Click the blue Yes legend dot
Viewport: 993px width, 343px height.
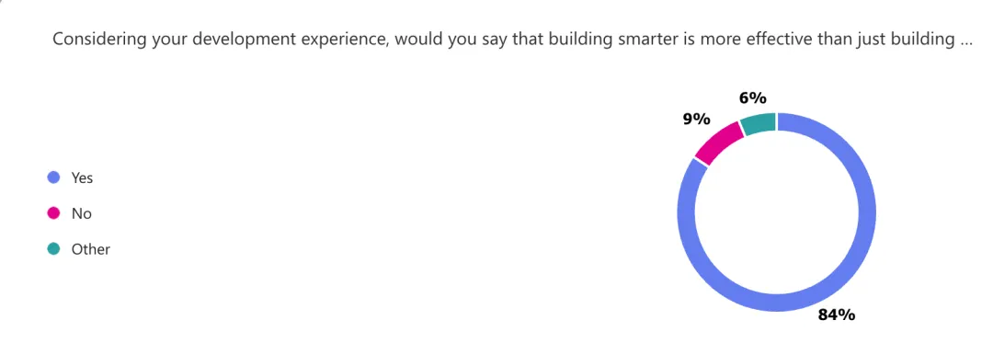coord(54,177)
